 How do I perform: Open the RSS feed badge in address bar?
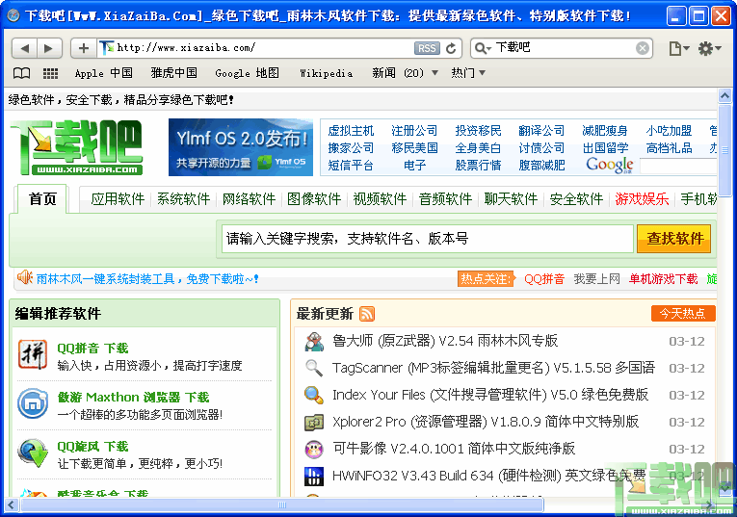pos(427,48)
